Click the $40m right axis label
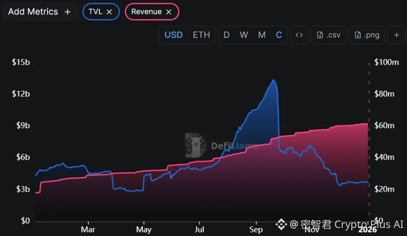407x236 pixels. (384, 157)
